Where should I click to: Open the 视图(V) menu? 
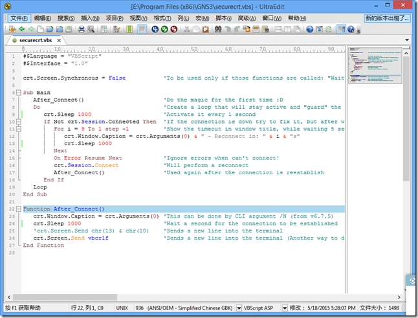coord(138,18)
